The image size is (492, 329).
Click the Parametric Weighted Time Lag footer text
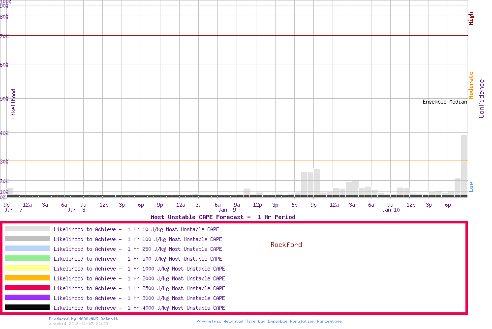pos(269,321)
